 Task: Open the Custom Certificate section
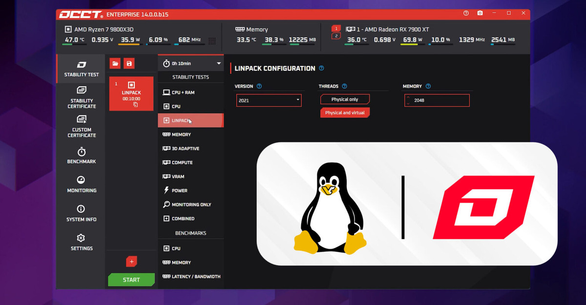coord(82,126)
